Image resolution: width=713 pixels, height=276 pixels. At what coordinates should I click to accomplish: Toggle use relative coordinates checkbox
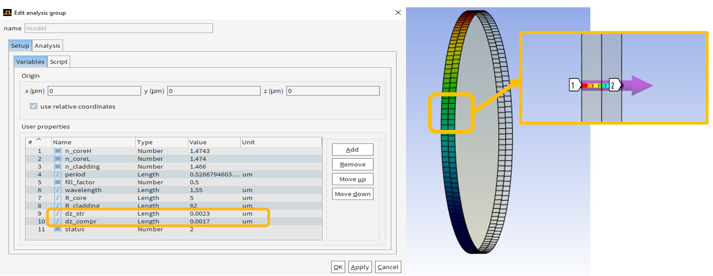coord(33,106)
